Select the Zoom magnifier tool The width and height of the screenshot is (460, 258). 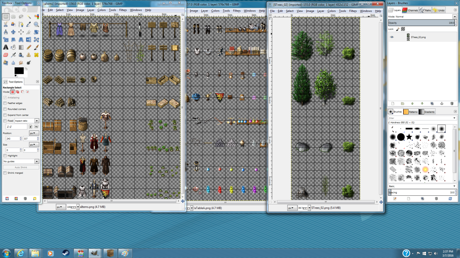pos(37,24)
